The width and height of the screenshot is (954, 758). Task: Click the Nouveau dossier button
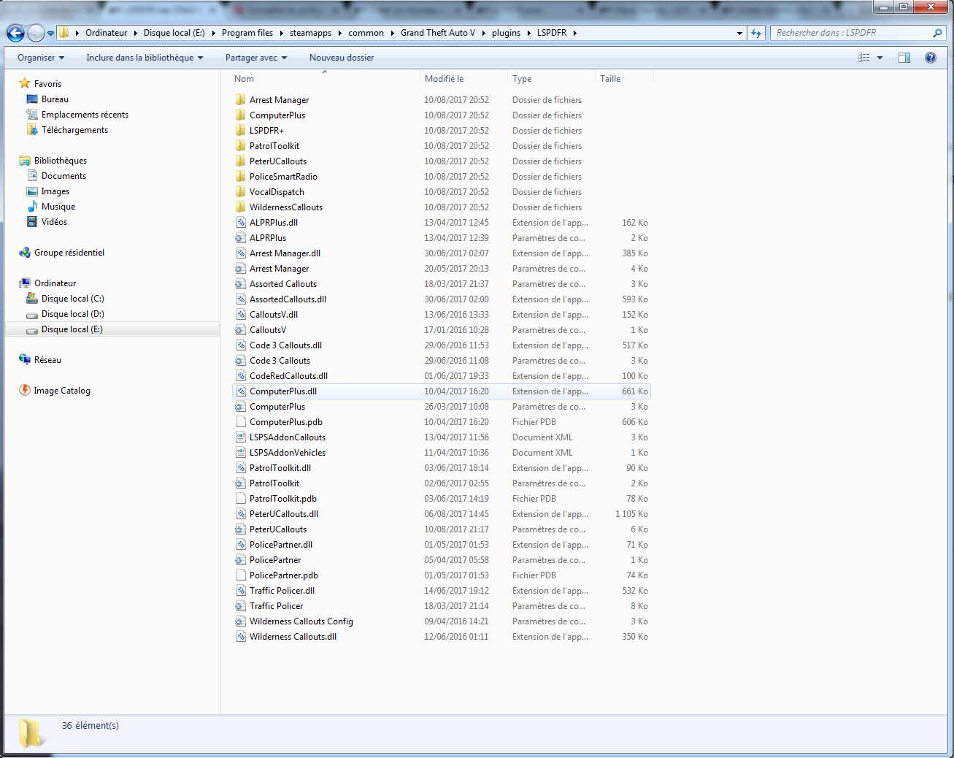(342, 58)
